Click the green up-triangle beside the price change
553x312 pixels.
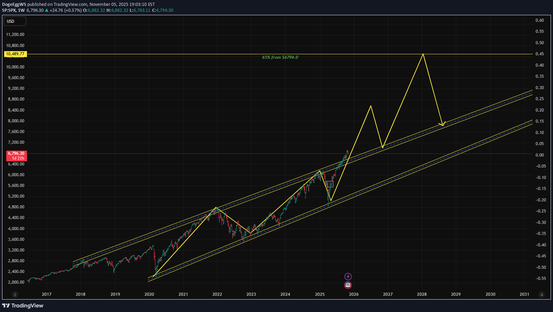(47, 10)
